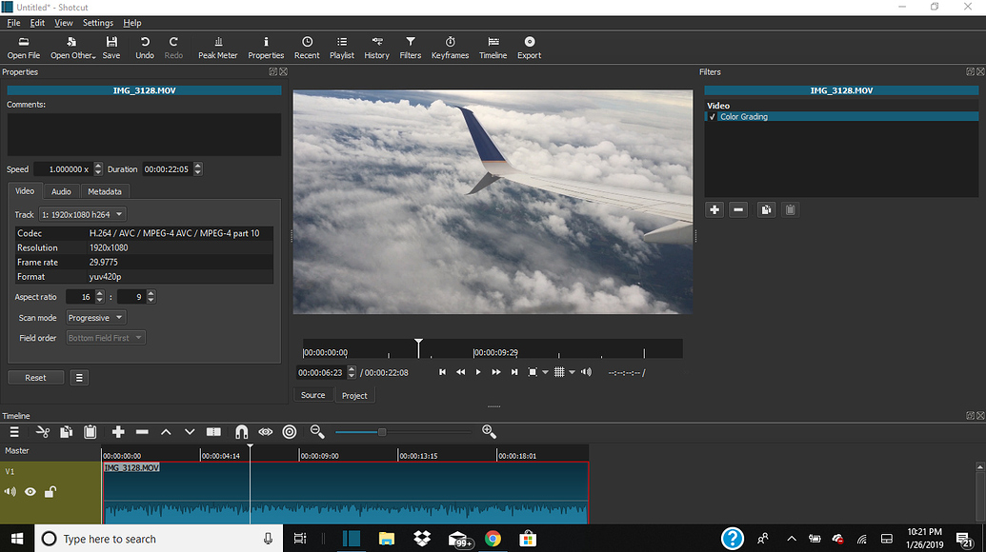Split clip at playhead icon
This screenshot has width=986, height=552.
coord(213,432)
